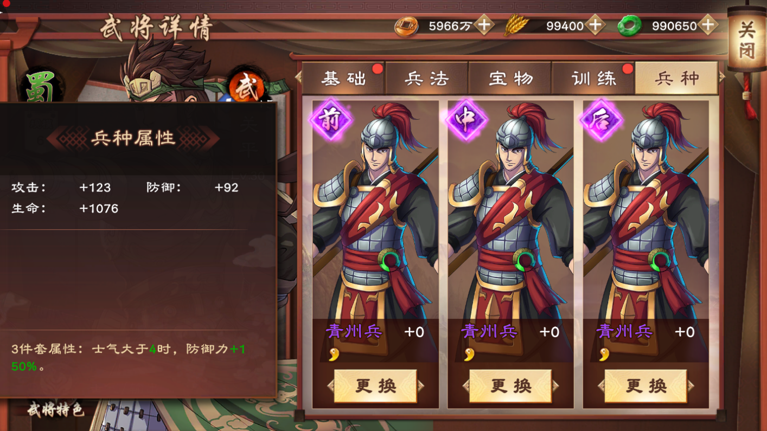Switch to the 训练 tab

coord(594,79)
